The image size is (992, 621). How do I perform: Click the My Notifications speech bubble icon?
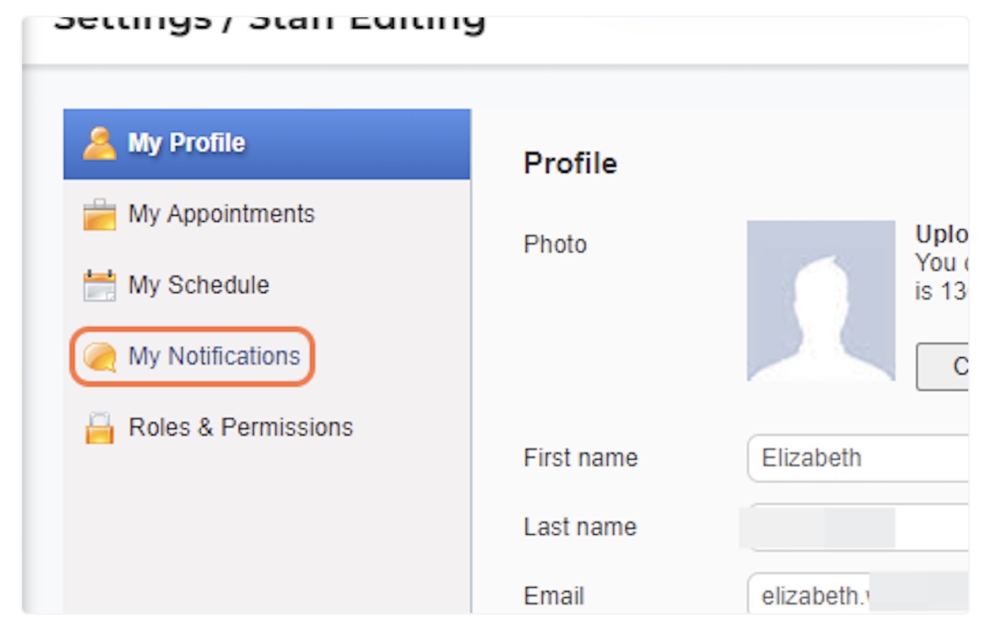[x=99, y=357]
